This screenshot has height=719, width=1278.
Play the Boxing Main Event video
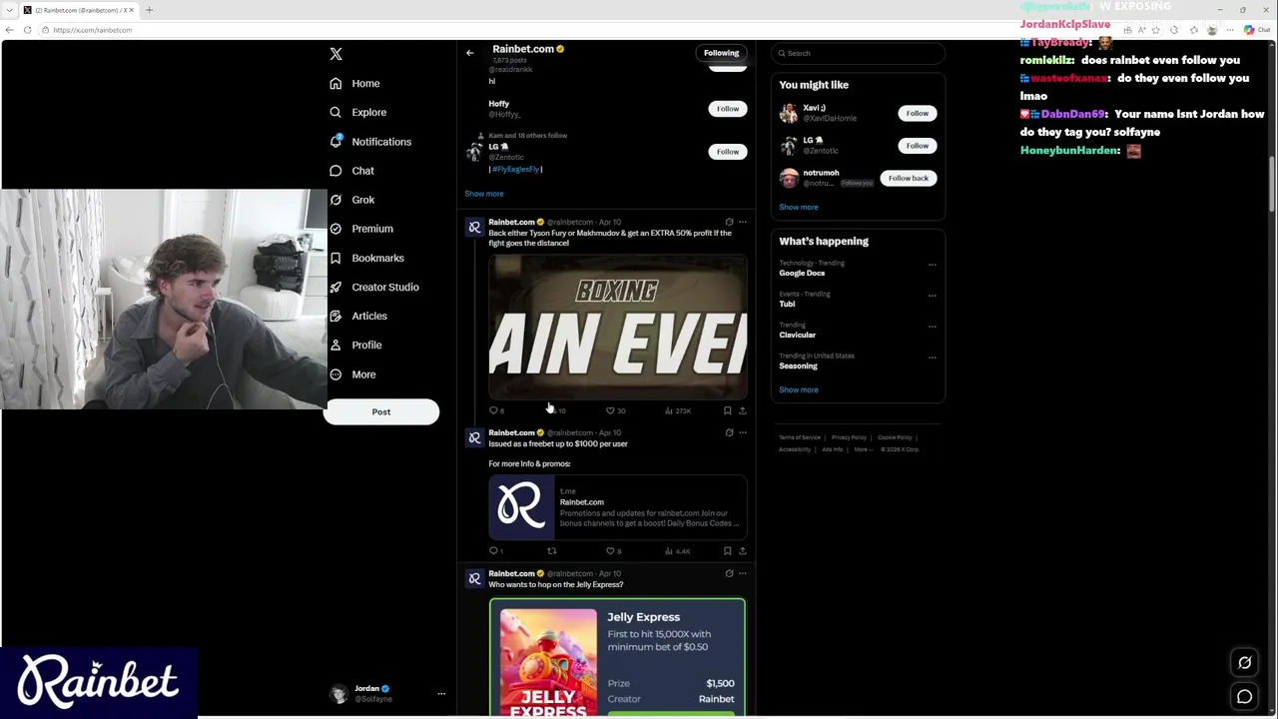point(618,328)
